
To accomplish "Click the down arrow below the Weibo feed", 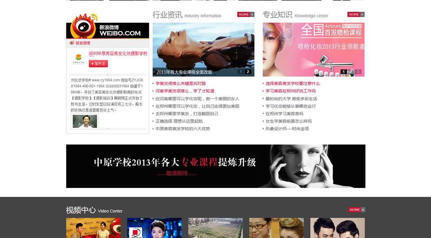I will [x=107, y=129].
